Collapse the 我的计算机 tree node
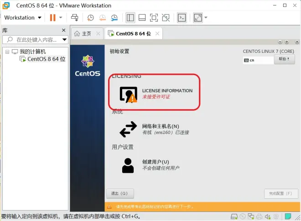This screenshot has width=301, height=221. tap(7, 52)
